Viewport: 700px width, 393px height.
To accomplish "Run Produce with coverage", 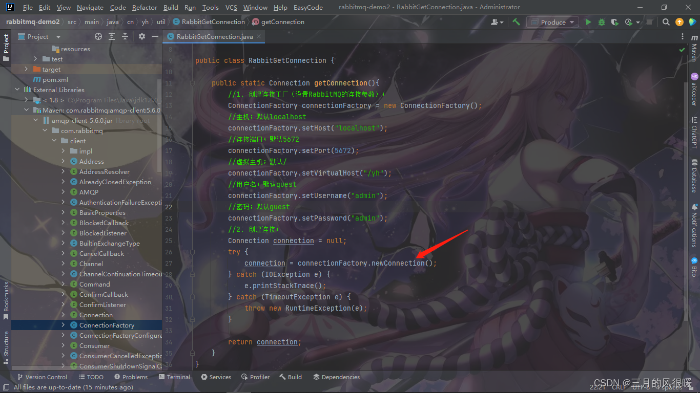I will pos(615,22).
